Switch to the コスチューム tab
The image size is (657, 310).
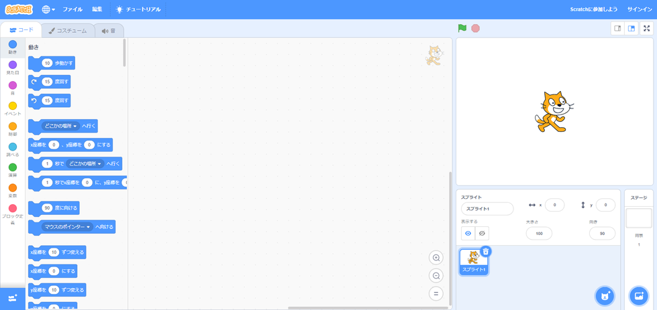(x=68, y=31)
